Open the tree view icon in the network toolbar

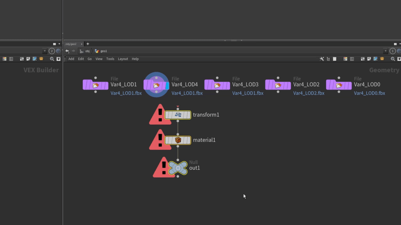coord(328,59)
